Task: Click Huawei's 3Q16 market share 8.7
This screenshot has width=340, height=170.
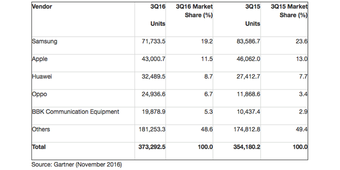Action: point(208,76)
